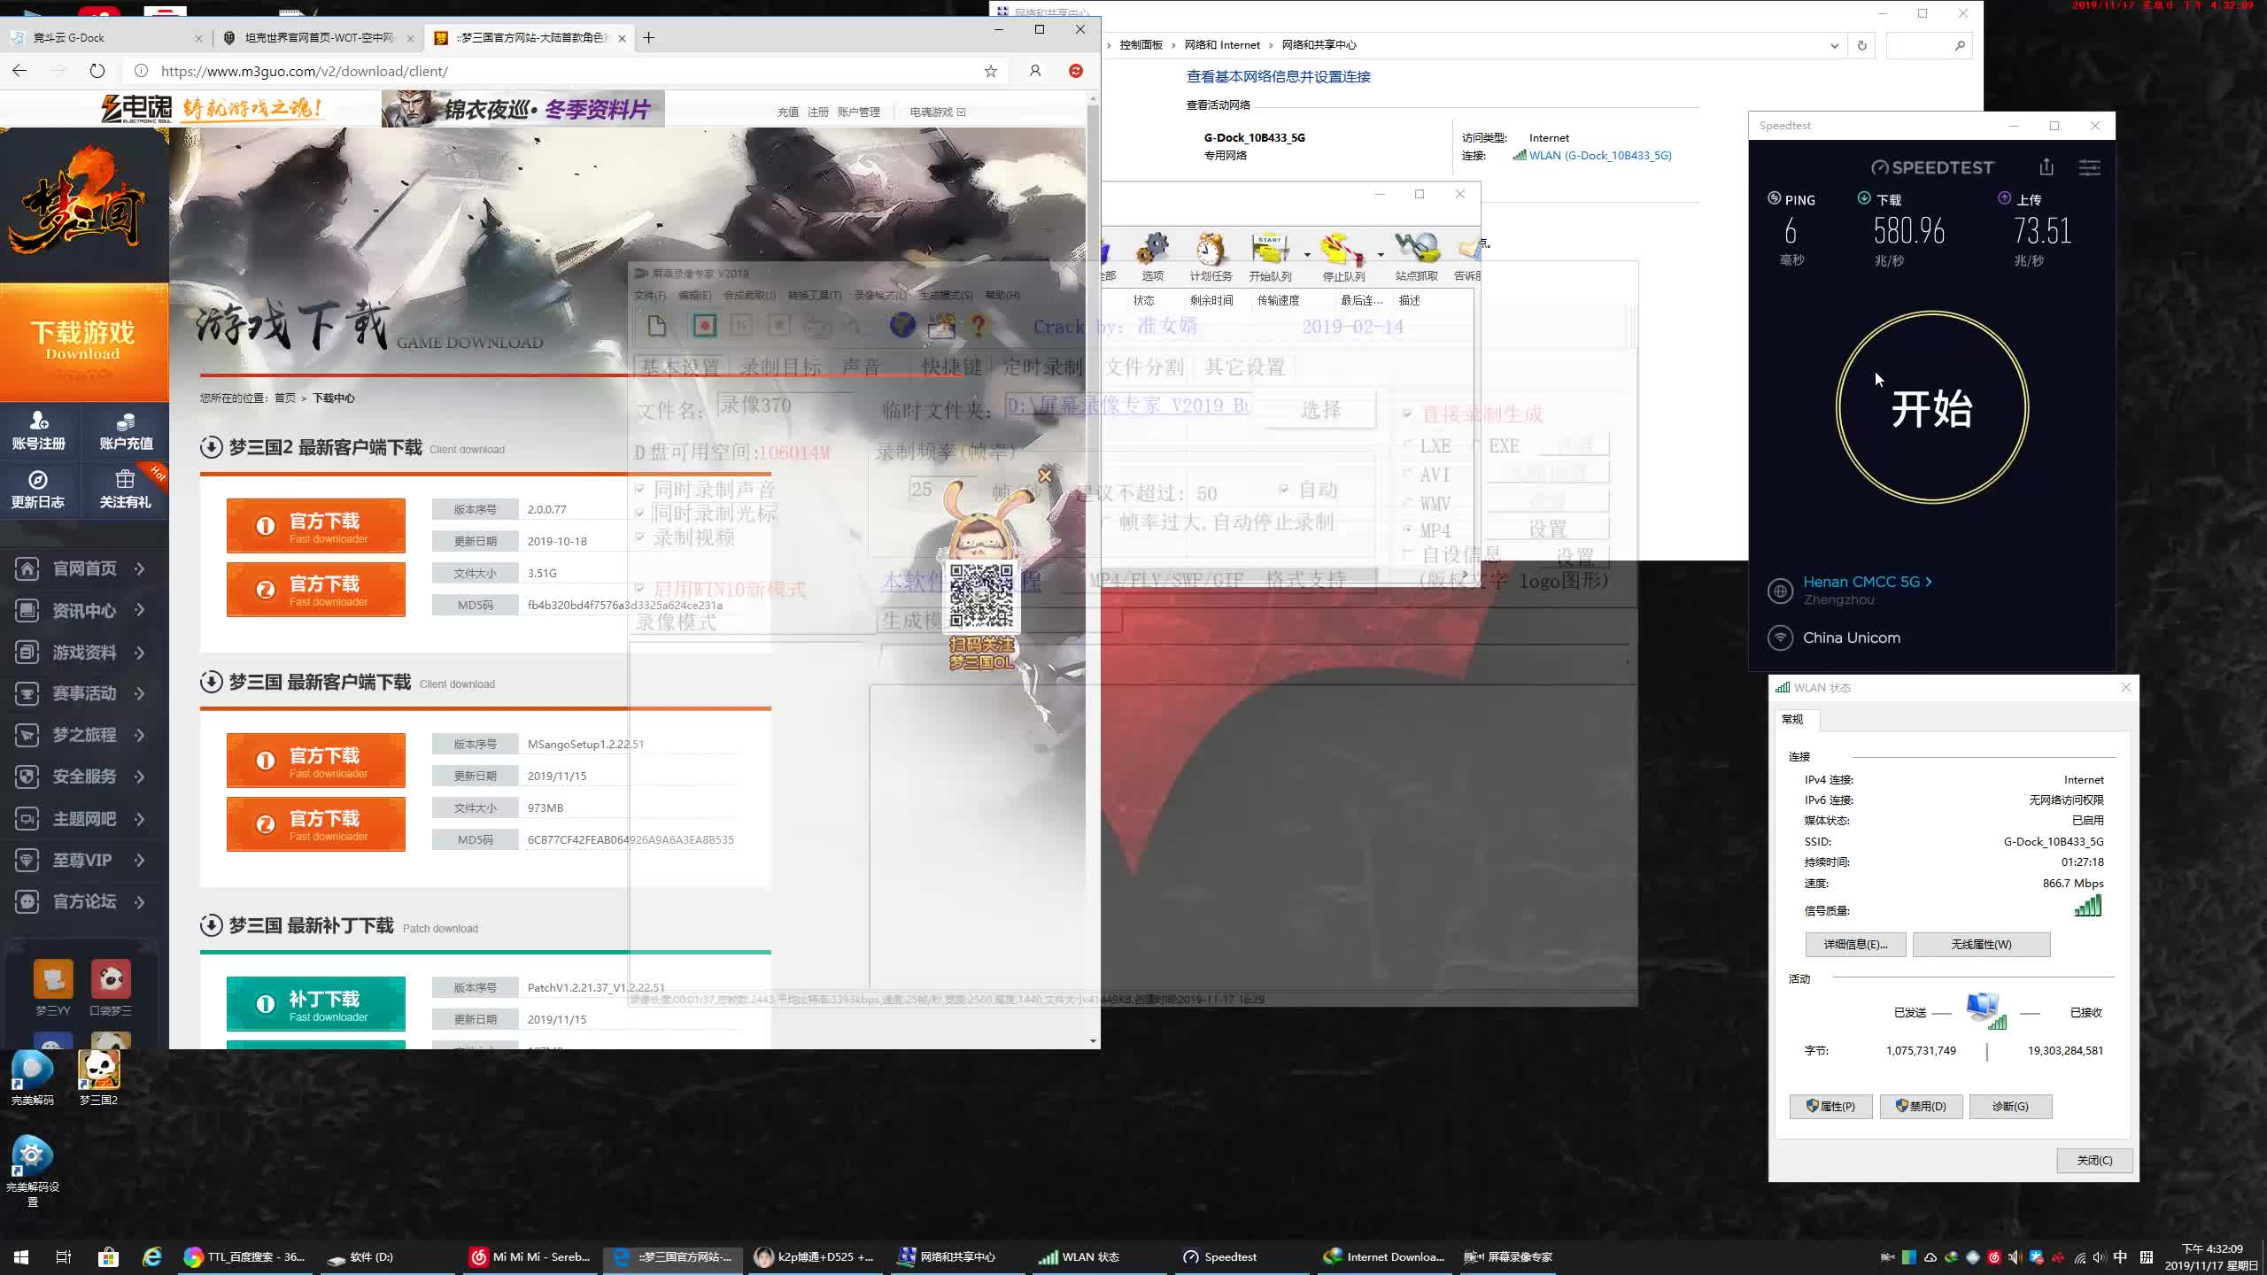This screenshot has width=2267, height=1275.
Task: Open IDM 选项 options toolbar icon
Action: coord(1152,257)
